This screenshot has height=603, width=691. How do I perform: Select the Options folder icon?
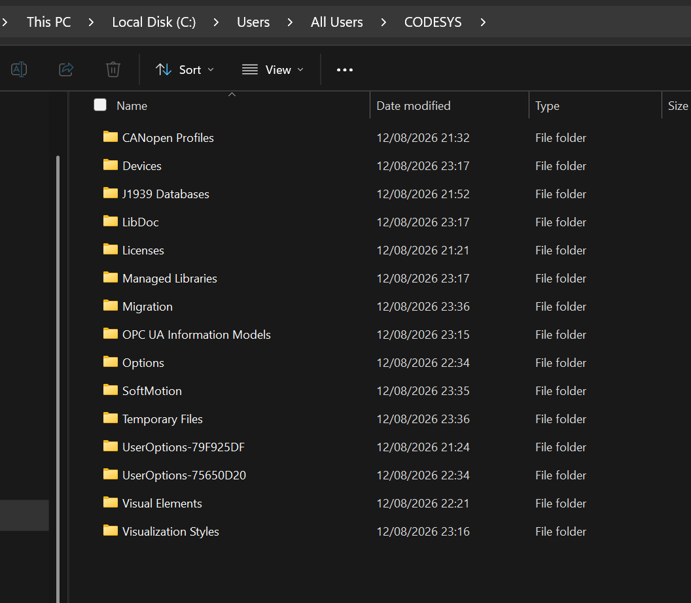pyautogui.click(x=110, y=362)
